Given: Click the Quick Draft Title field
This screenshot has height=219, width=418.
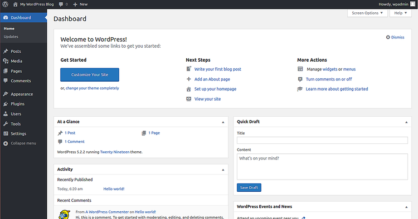Looking at the screenshot, I should (322, 140).
